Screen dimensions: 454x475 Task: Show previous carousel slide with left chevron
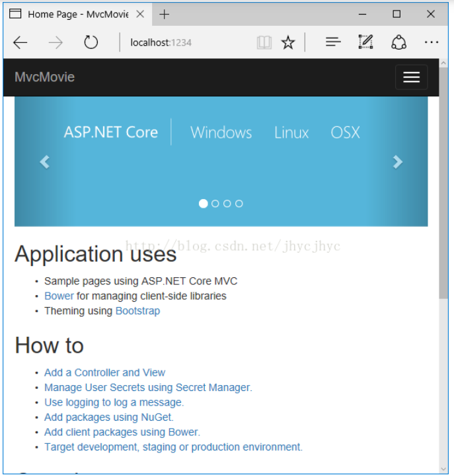tap(45, 162)
